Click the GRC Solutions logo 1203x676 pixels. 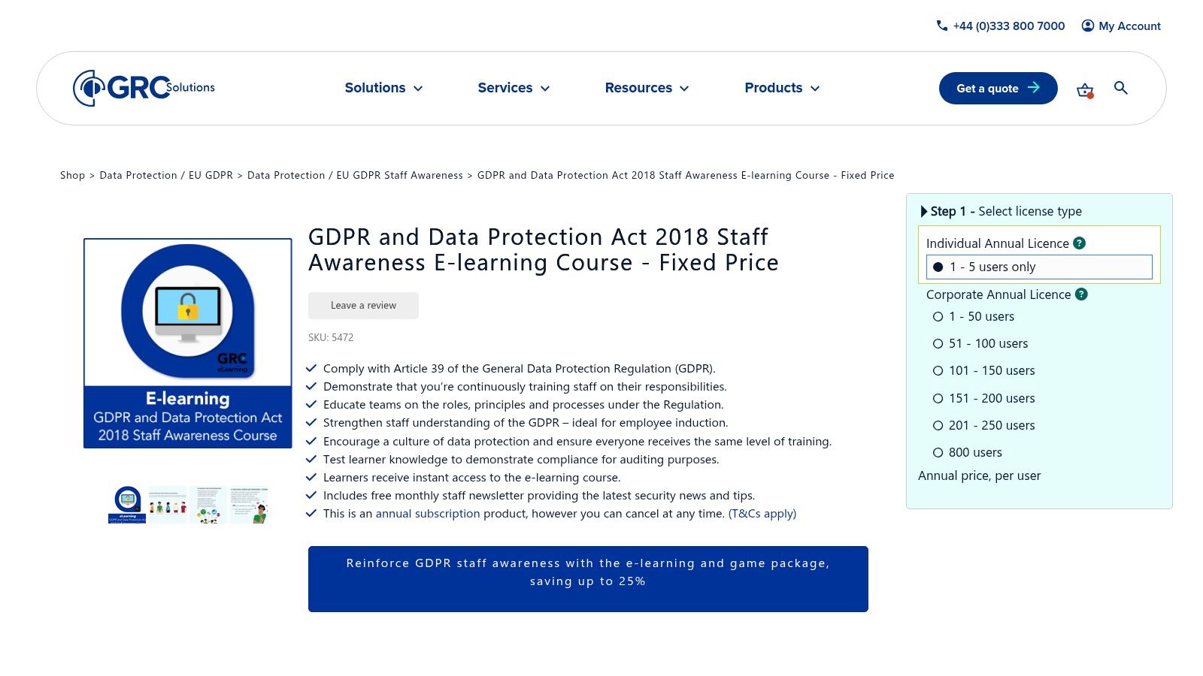click(x=143, y=86)
